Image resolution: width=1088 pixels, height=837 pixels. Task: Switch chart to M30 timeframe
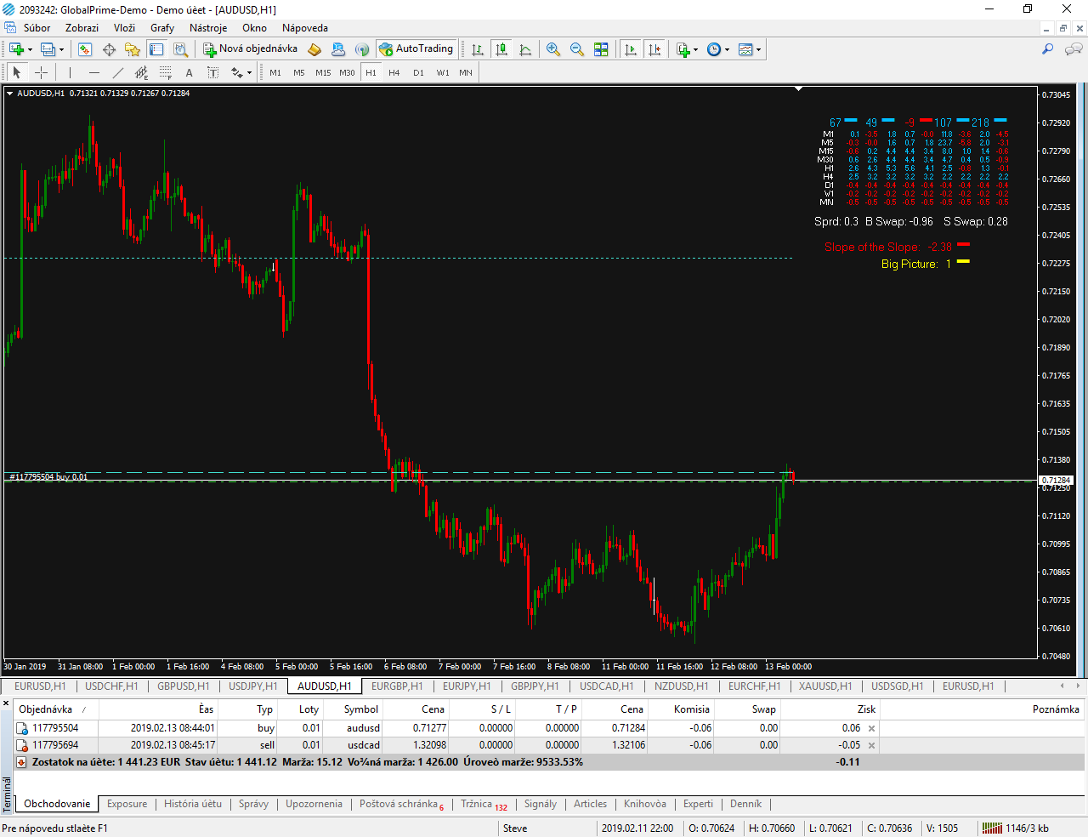coord(347,72)
